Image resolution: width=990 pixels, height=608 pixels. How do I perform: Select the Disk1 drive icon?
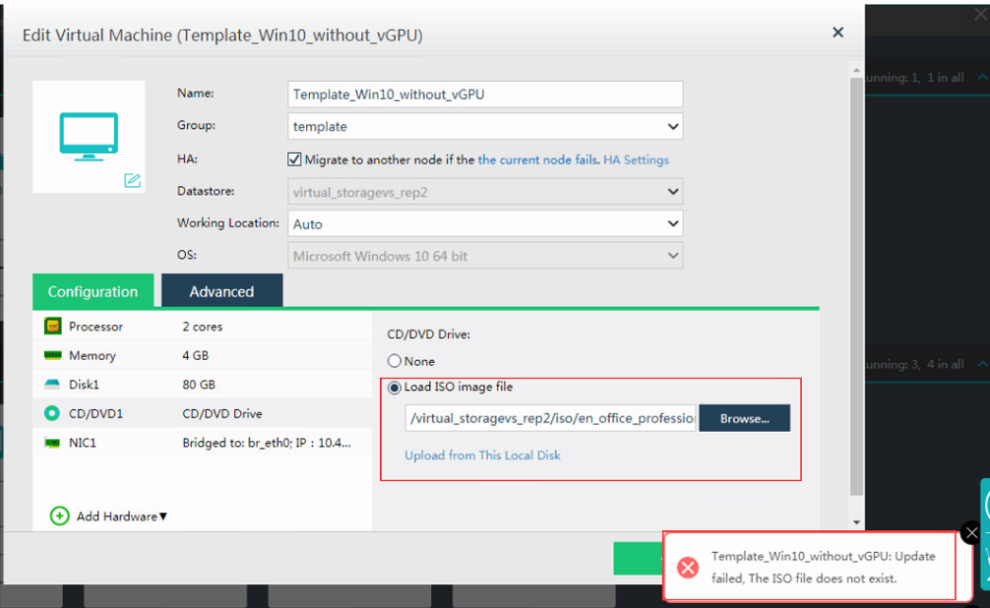click(x=52, y=385)
